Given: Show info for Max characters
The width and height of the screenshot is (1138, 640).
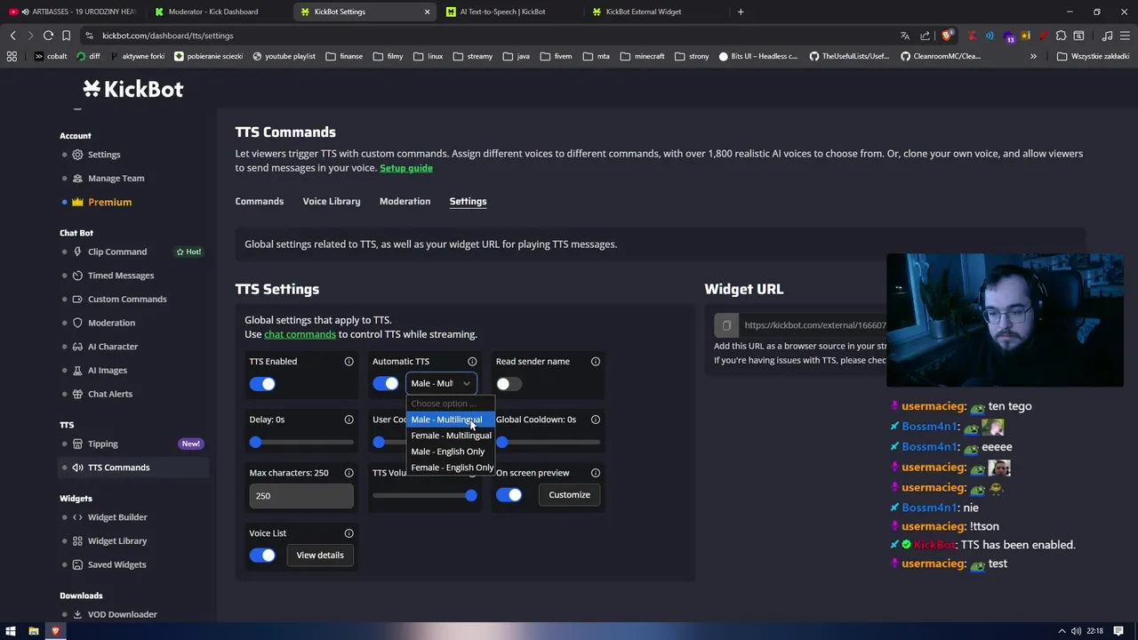Looking at the screenshot, I should (349, 473).
